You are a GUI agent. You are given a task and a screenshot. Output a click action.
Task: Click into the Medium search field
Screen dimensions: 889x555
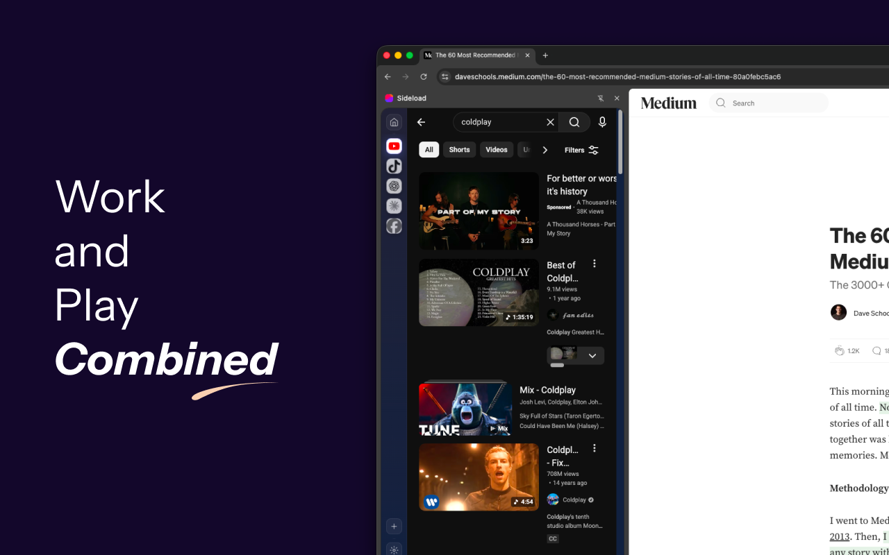pos(769,102)
